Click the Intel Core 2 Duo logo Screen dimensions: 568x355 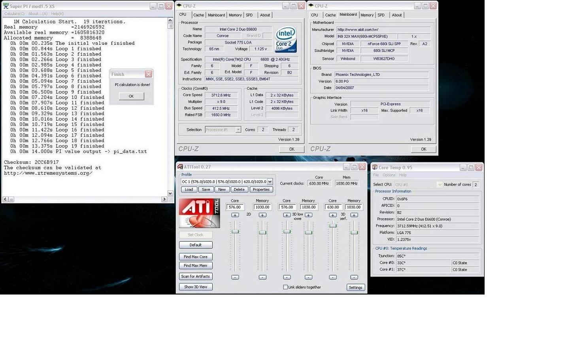[285, 40]
